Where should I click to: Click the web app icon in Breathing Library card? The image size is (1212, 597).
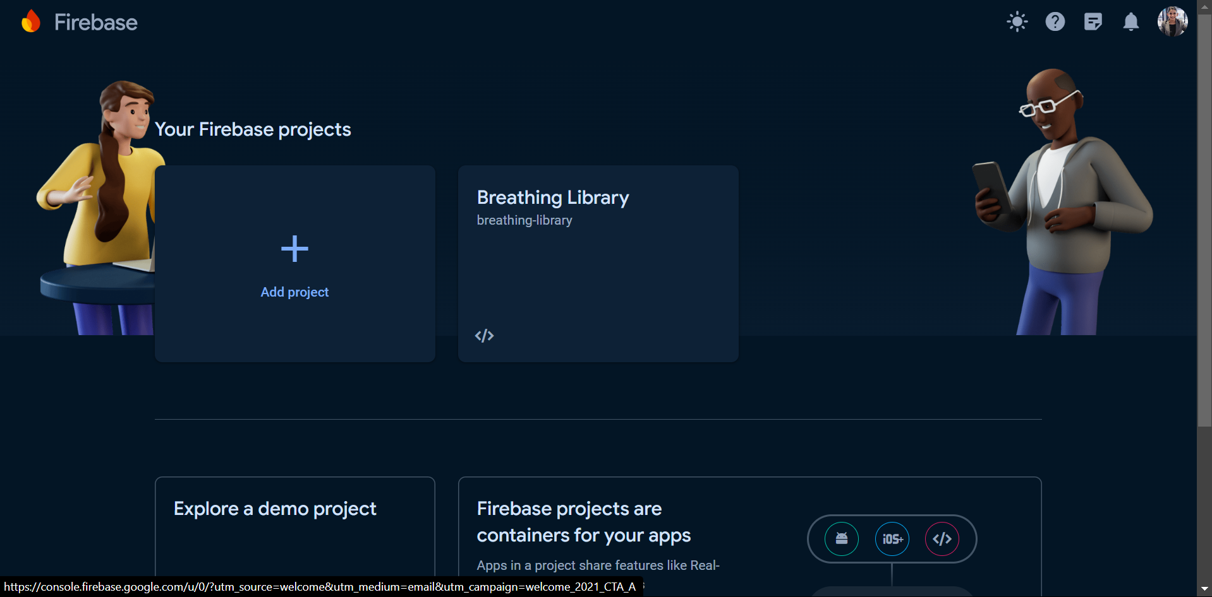point(484,336)
